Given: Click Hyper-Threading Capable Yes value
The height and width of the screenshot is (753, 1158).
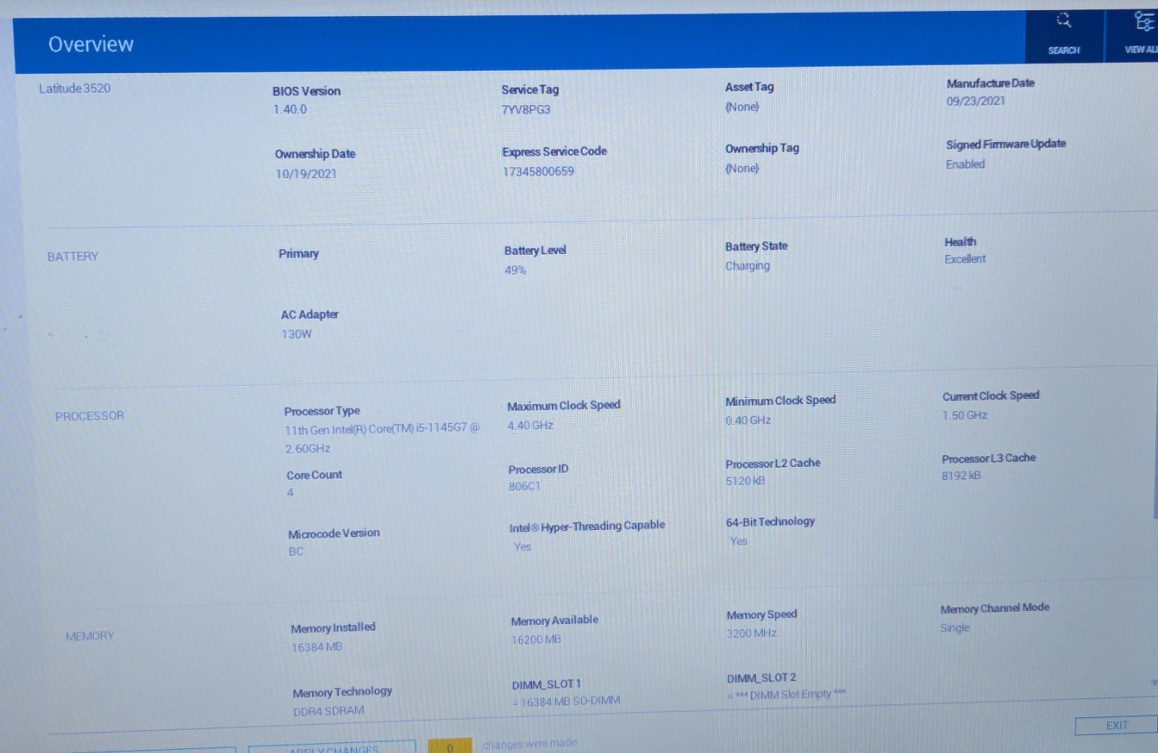Looking at the screenshot, I should pos(523,547).
